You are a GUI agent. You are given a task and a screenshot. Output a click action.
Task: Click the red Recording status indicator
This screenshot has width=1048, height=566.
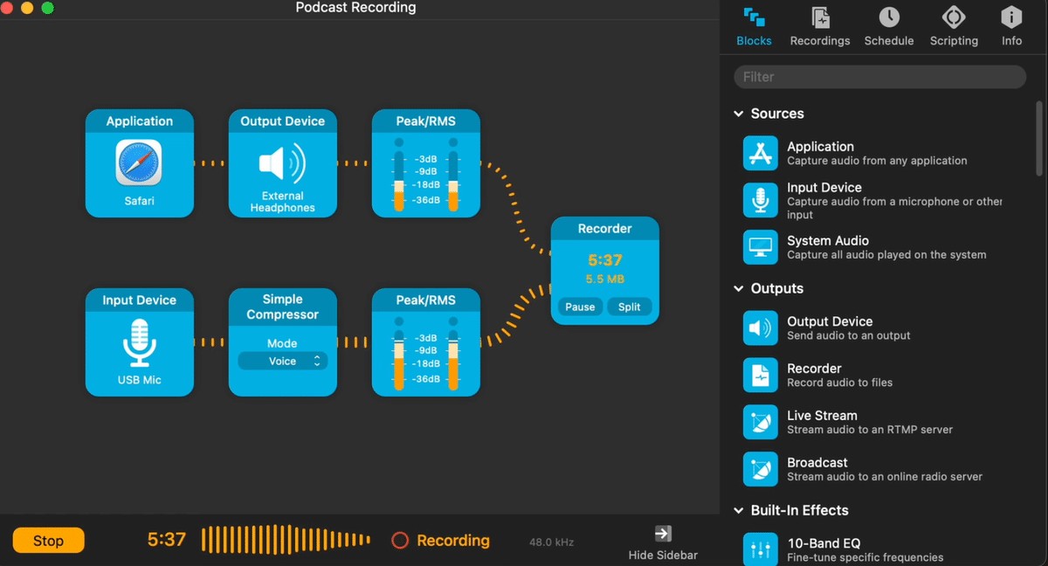[400, 541]
